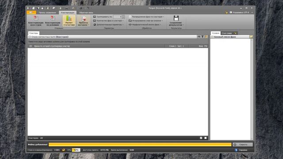The height and width of the screenshot is (159, 283).
Task: Click the CB column header checkbox
Action: (31, 46)
